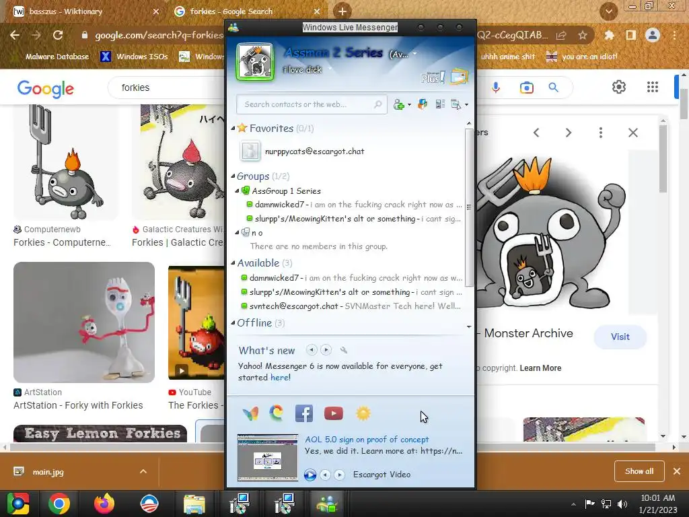Select favorite contact nurppycats@escargot.chat
This screenshot has height=517, width=689.
click(315, 151)
